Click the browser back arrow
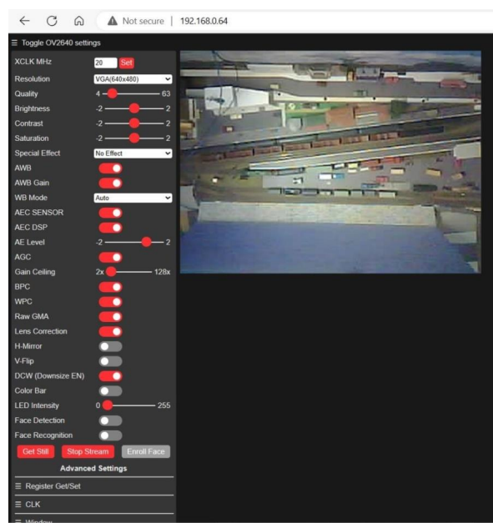 click(25, 21)
